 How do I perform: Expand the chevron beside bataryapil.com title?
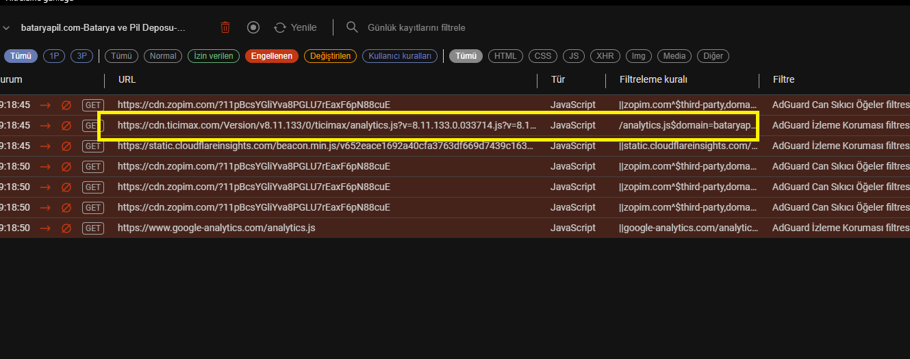(x=6, y=28)
